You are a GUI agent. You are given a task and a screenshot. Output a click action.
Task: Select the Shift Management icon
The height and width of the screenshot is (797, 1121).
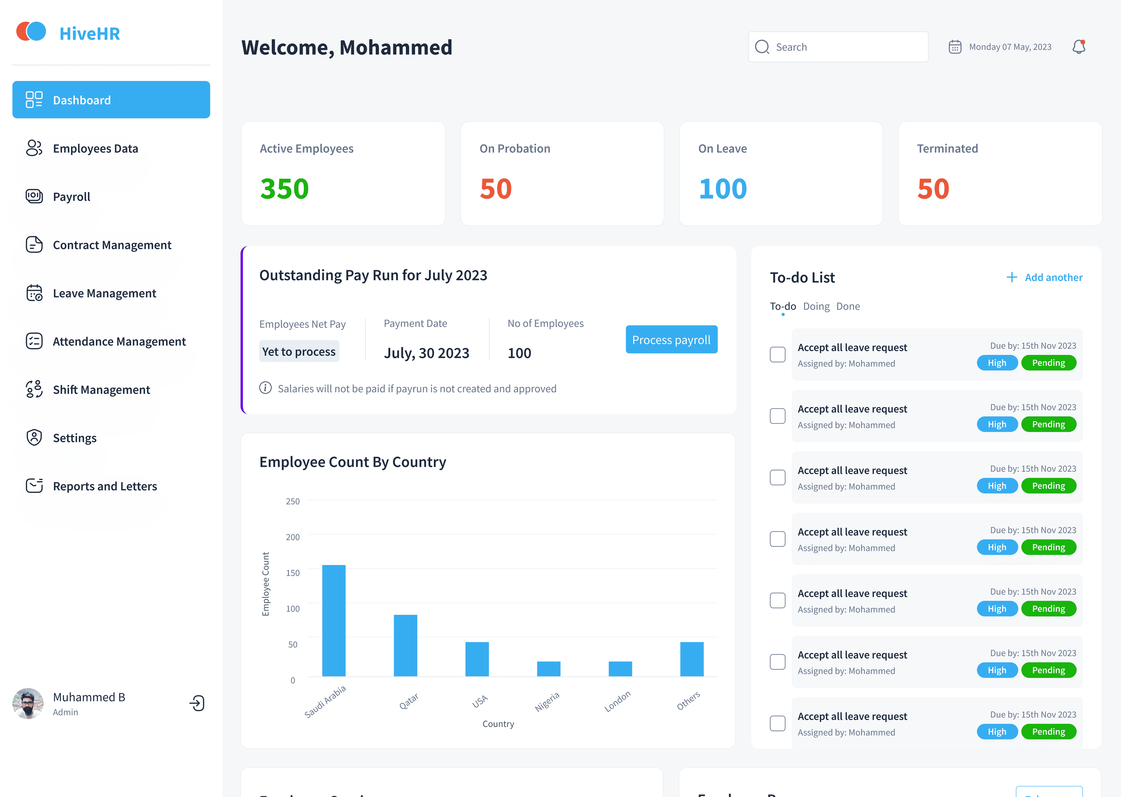33,389
